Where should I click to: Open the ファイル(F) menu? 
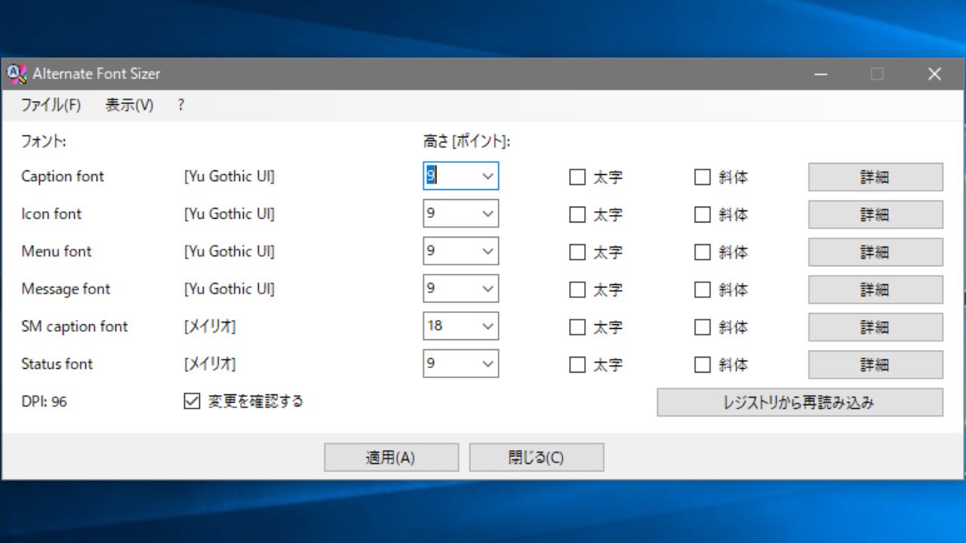(x=51, y=106)
